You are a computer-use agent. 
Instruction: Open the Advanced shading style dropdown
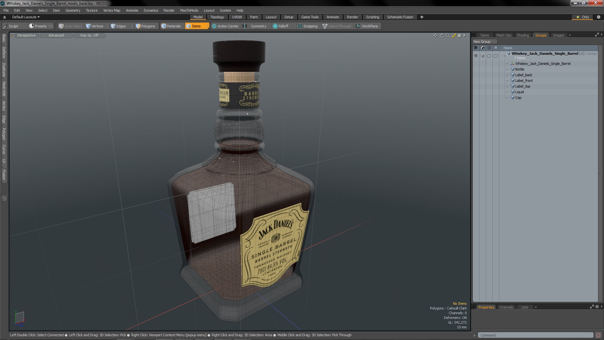pos(56,35)
